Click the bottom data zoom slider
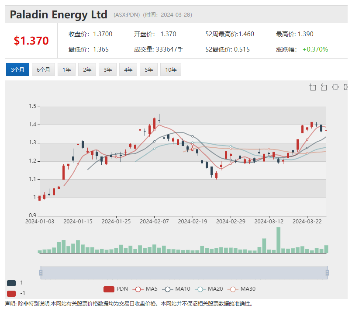Screen dimensions: 352x316 click(183, 272)
